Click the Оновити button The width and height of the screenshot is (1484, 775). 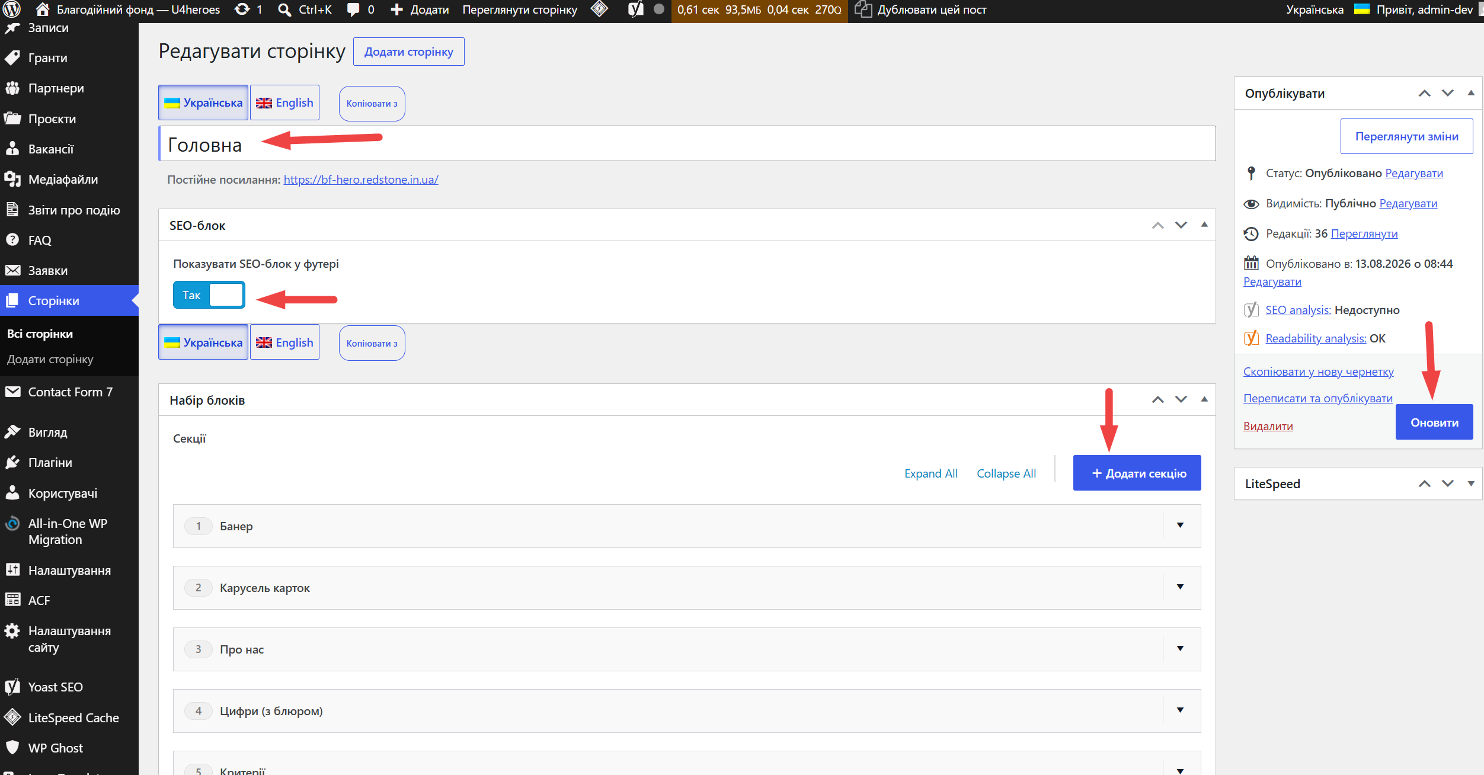(x=1434, y=422)
